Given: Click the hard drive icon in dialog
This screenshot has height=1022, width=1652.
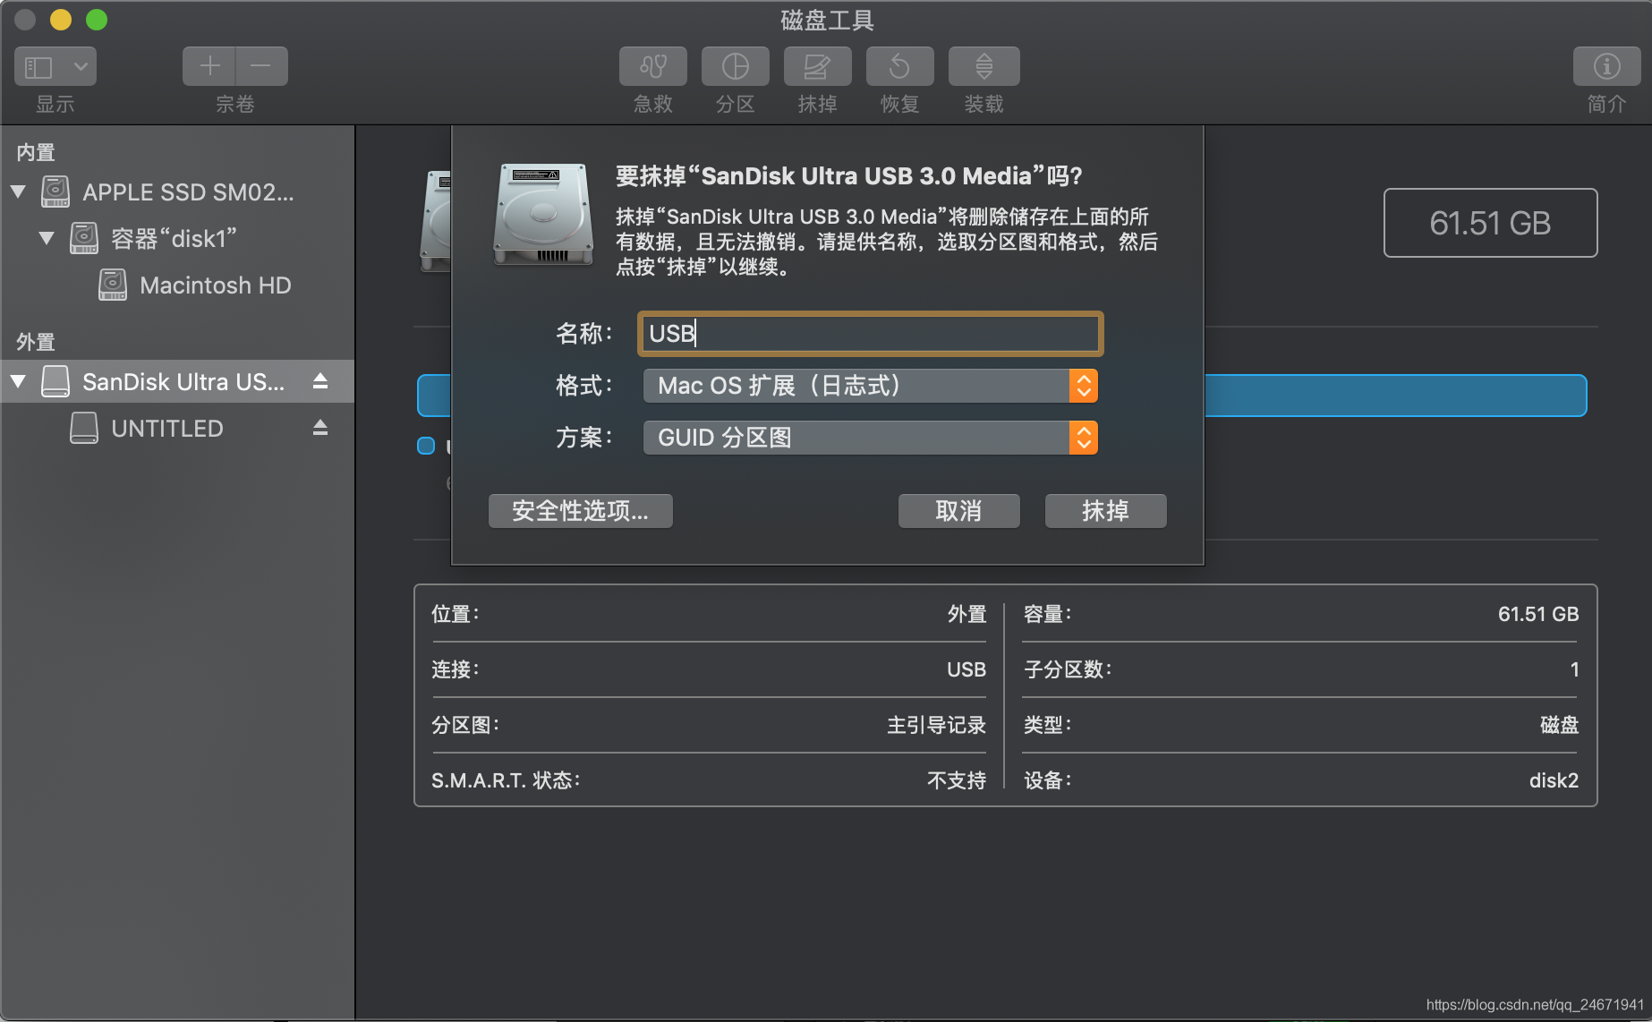Looking at the screenshot, I should point(543,214).
